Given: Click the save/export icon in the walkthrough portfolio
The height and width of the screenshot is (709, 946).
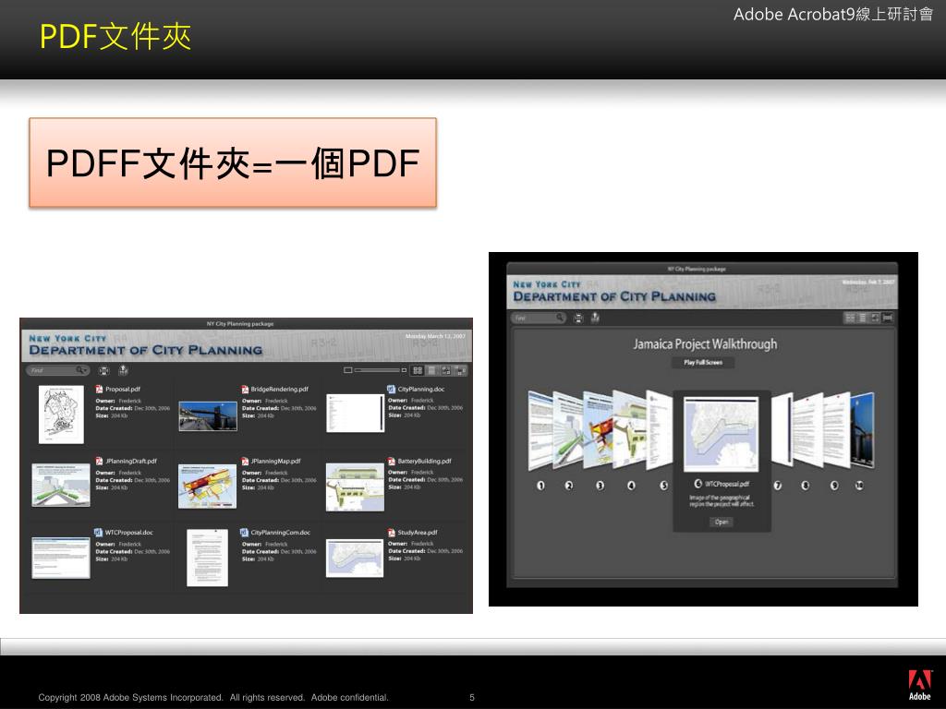Looking at the screenshot, I should pos(595,318).
